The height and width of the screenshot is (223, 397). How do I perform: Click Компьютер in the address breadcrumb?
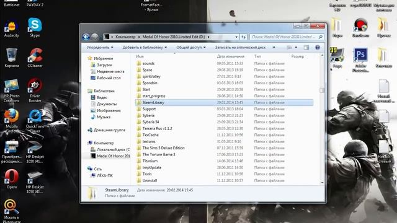[x=125, y=37]
